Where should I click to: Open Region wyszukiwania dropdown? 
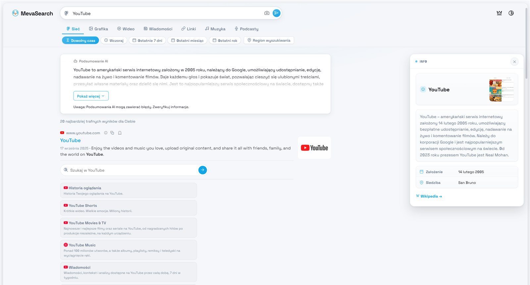coord(269,40)
